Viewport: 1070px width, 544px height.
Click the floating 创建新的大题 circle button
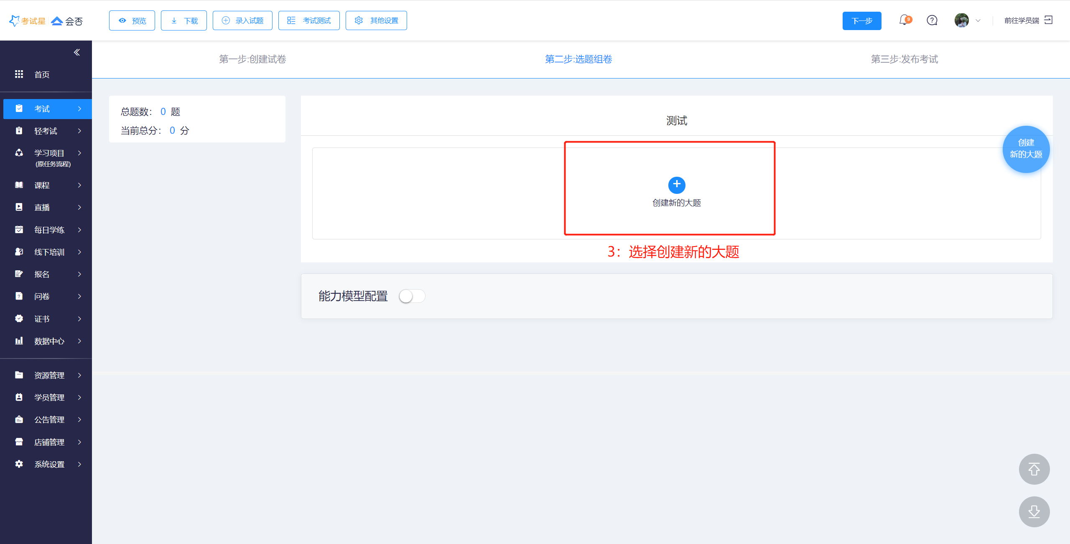(1026, 149)
